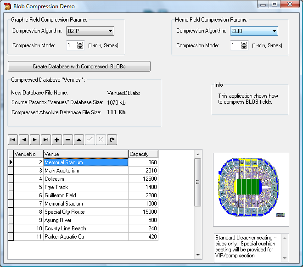Click Create Database with Compressed BLOBs
Viewport: 303px width, 267px height.
tap(79, 67)
